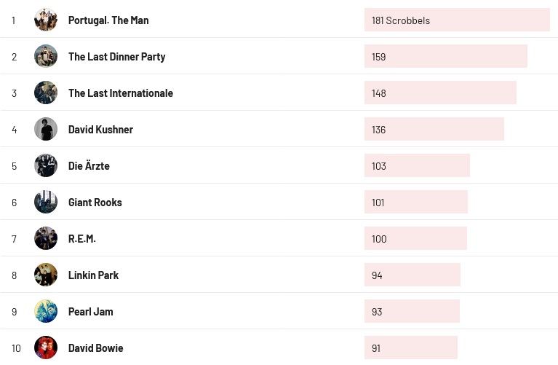Click The Last Dinner Party avatar image

tap(46, 56)
